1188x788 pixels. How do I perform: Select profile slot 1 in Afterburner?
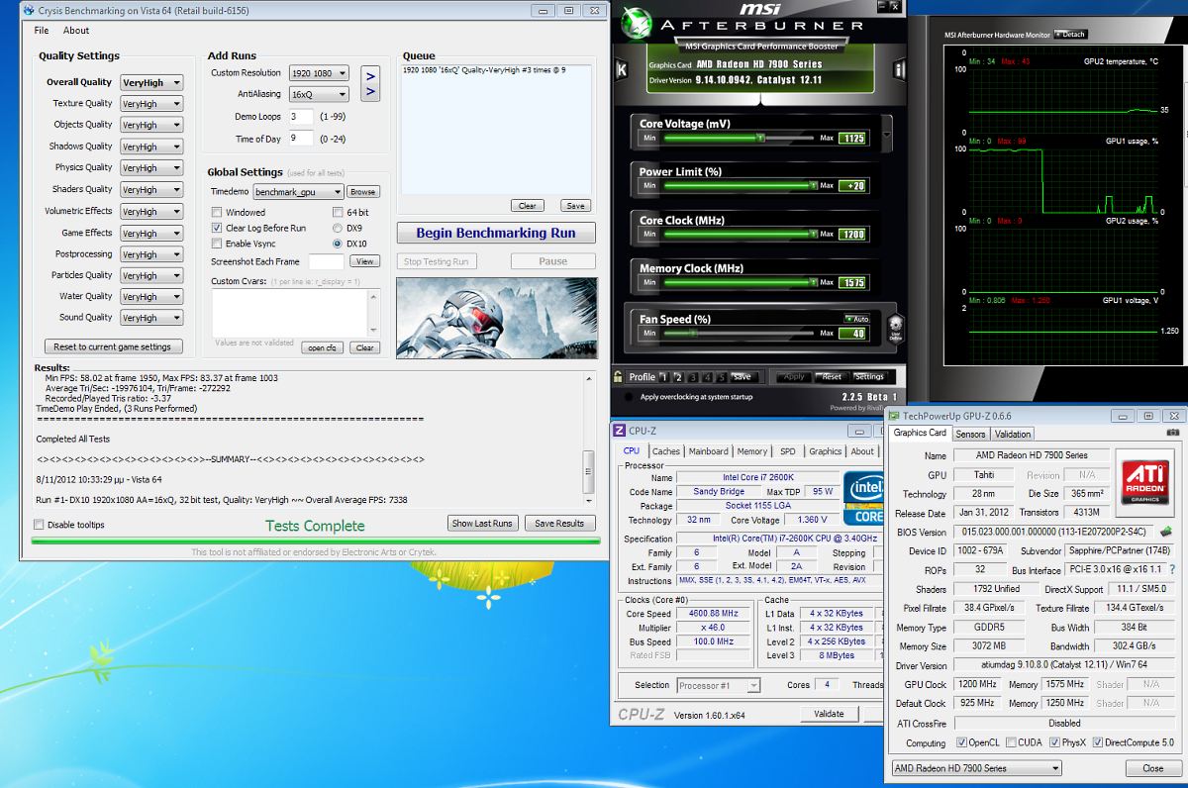click(665, 376)
